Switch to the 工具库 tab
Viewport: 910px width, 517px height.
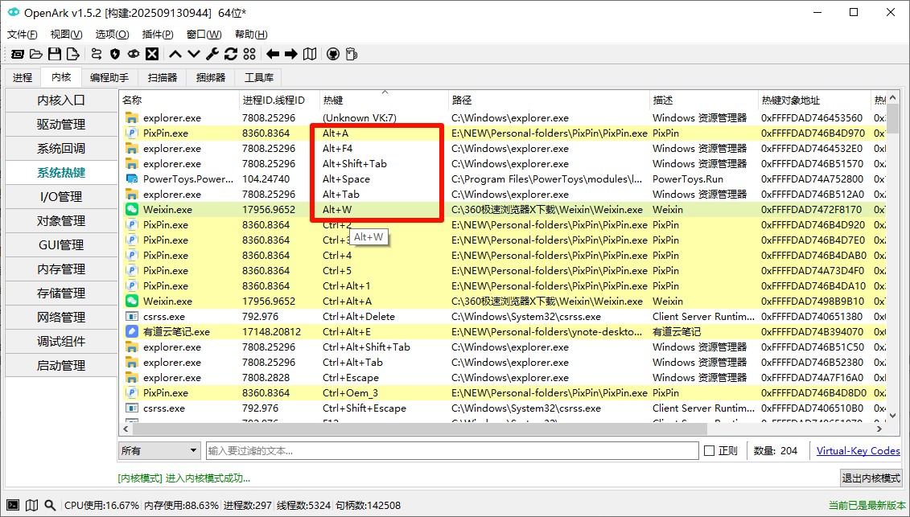(258, 77)
